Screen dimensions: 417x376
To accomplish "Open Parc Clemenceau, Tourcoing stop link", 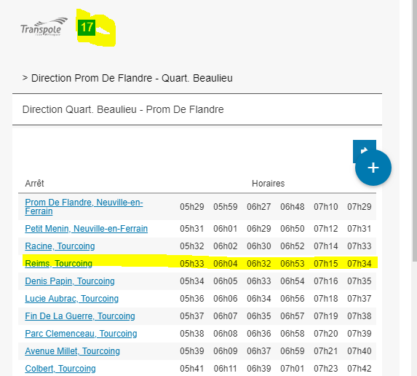I will tap(81, 334).
